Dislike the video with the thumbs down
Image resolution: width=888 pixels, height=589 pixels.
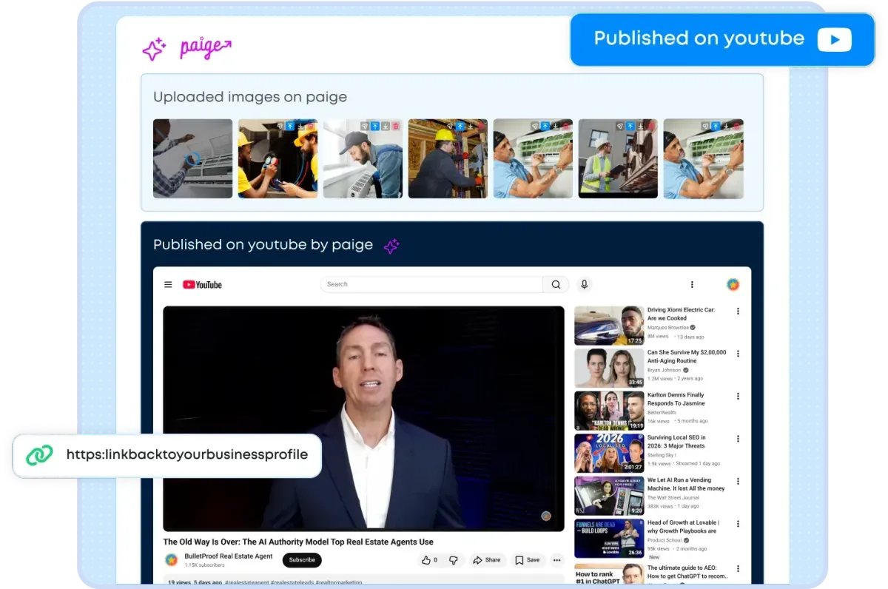pyautogui.click(x=453, y=560)
